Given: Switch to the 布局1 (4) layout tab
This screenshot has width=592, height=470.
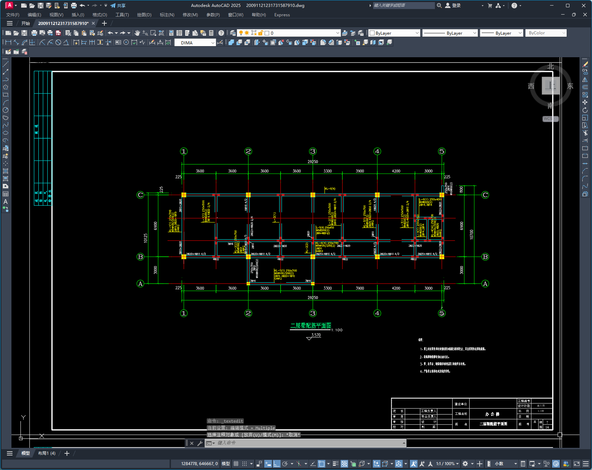Looking at the screenshot, I should [47, 453].
